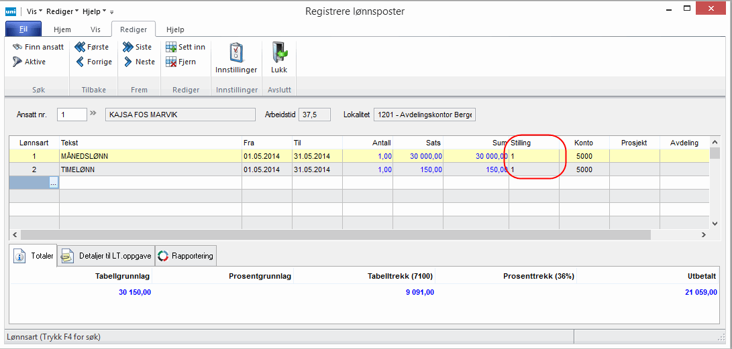Click the Finn ansatt search icon
The image size is (732, 349).
[x=17, y=47]
